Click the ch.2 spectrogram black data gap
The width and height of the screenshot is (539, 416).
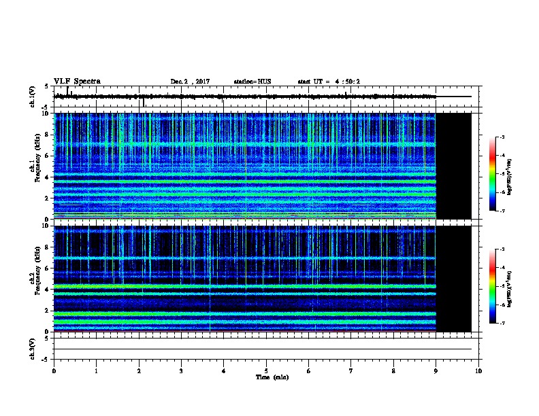click(x=454, y=279)
